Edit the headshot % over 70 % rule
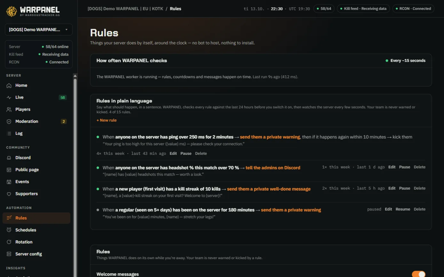 [392, 167]
